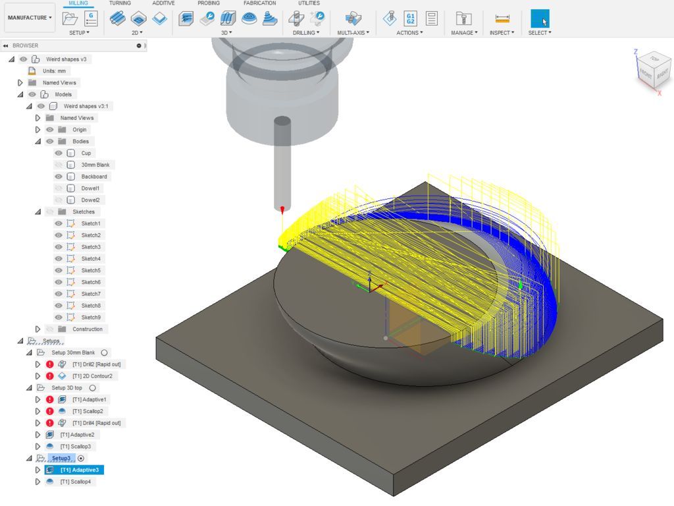This screenshot has height=506, width=674.
Task: Open the Multi-Axis machining tool icon
Action: (351, 18)
